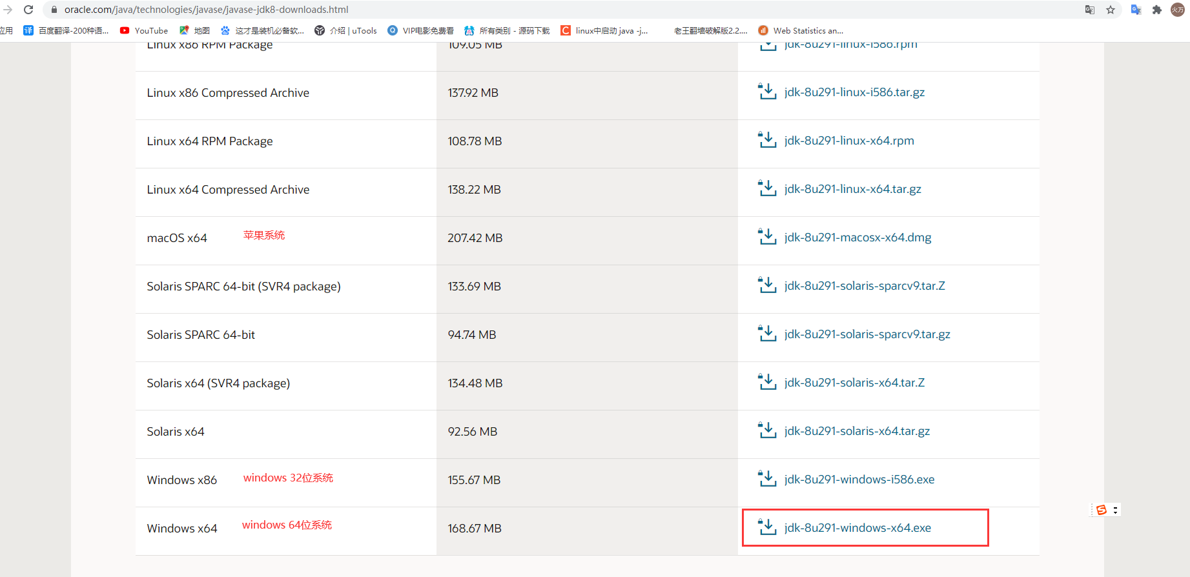Select the 'Windows x64' product name
The height and width of the screenshot is (577, 1190).
tap(182, 529)
